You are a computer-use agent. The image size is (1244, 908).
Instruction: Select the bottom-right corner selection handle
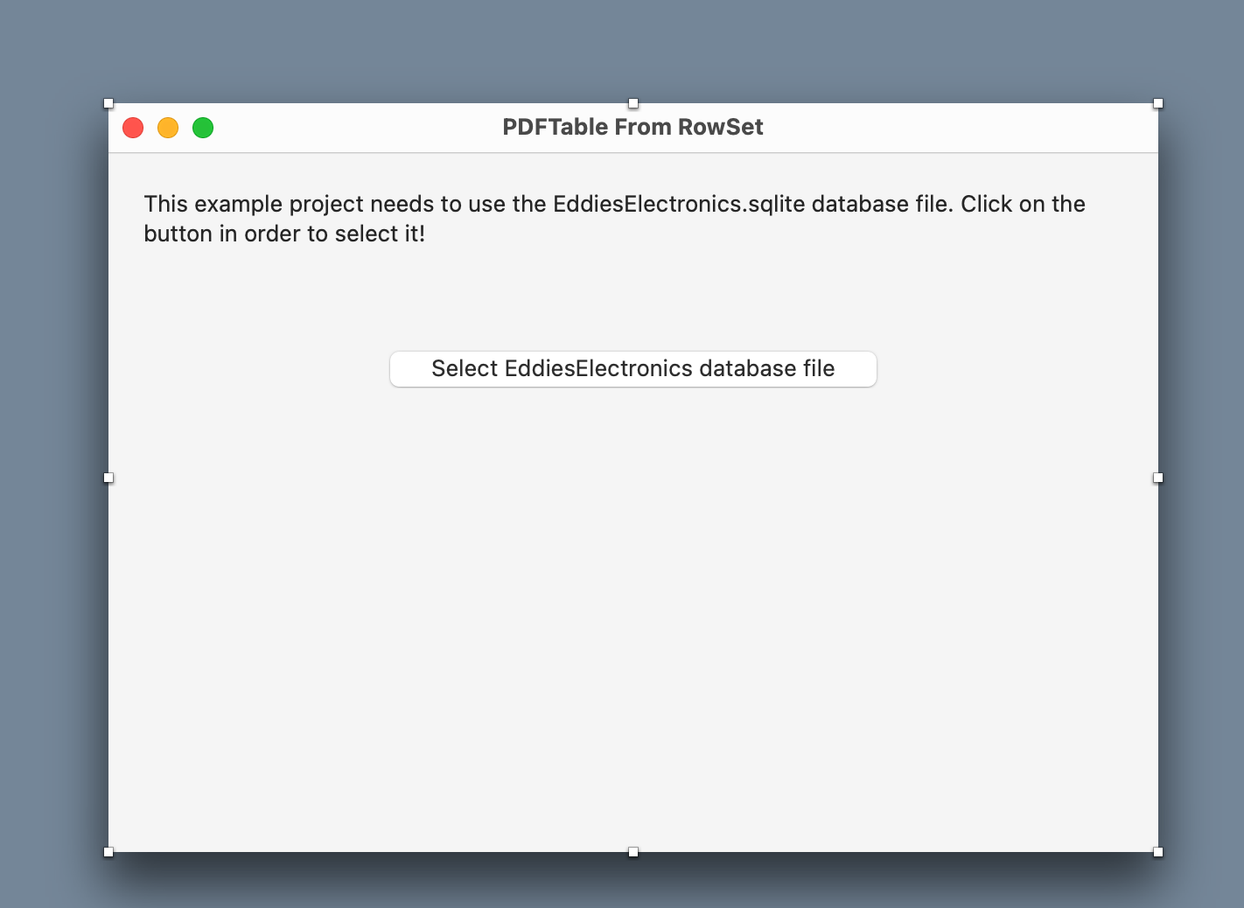(x=1158, y=852)
